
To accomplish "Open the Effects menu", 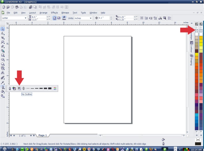I will [x=54, y=13].
